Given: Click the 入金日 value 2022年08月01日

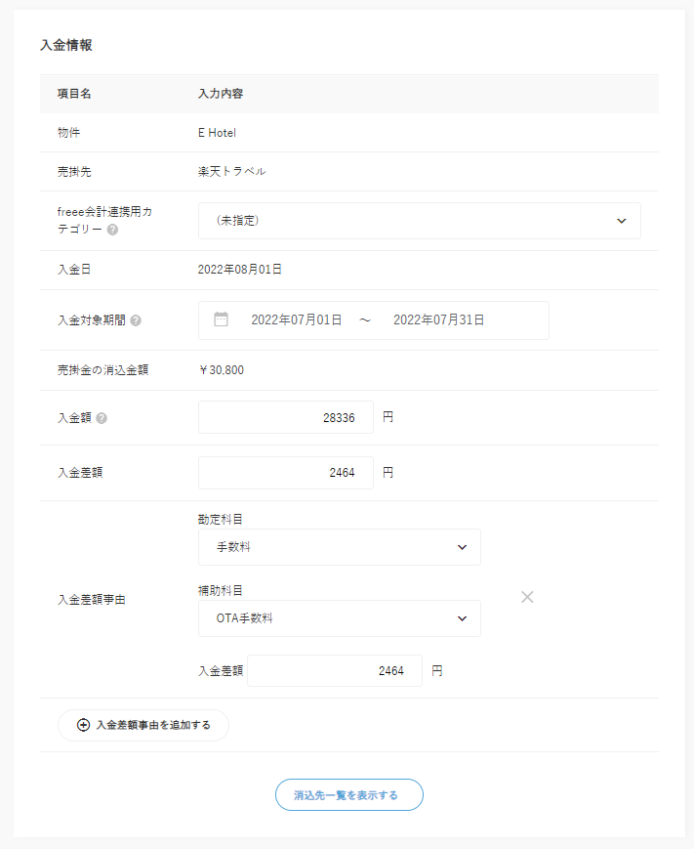Looking at the screenshot, I should click(239, 270).
